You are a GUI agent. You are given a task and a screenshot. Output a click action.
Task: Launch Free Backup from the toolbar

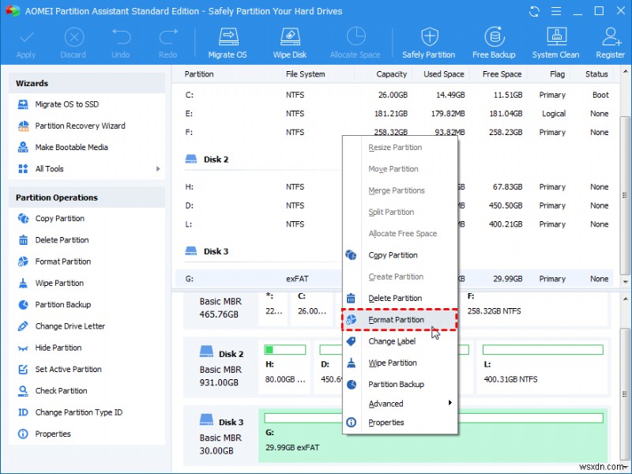tap(494, 41)
